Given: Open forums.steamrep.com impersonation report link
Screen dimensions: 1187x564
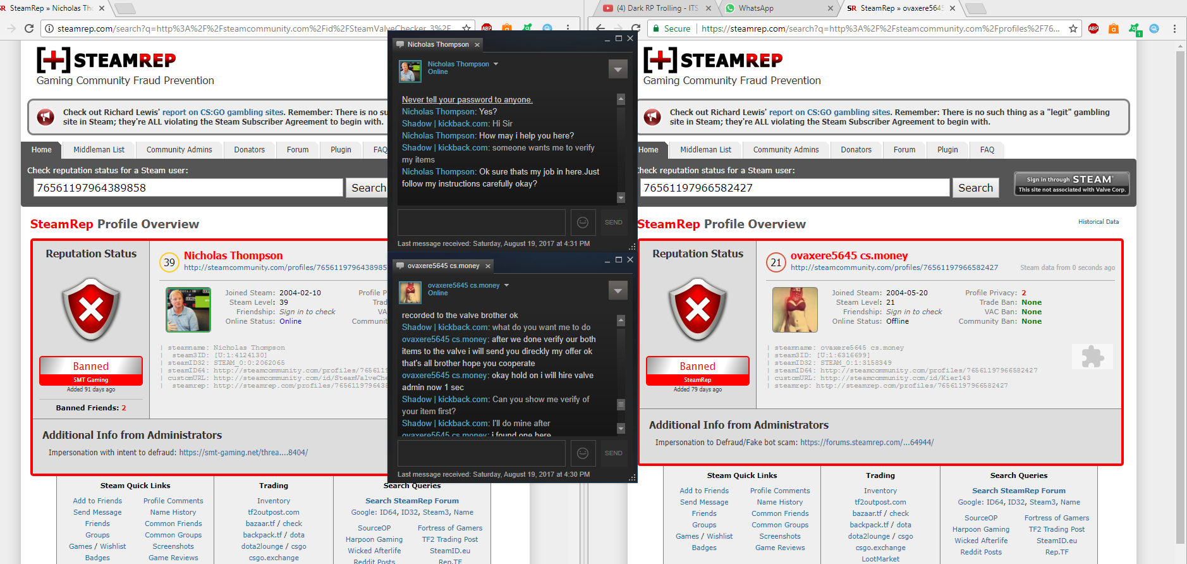Looking at the screenshot, I should (x=867, y=443).
